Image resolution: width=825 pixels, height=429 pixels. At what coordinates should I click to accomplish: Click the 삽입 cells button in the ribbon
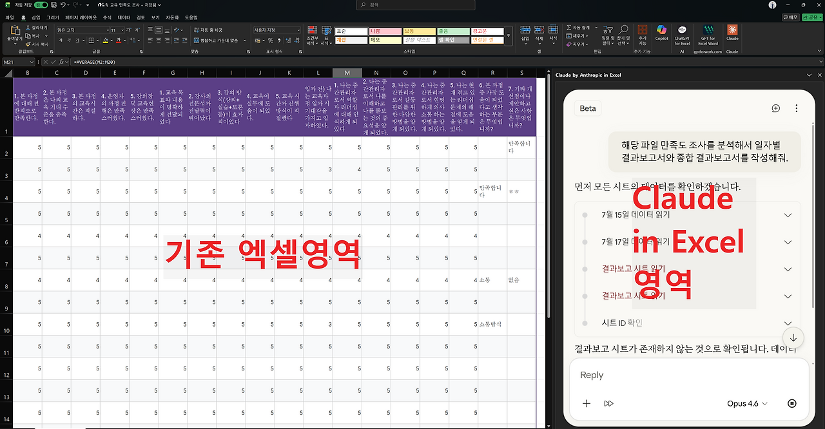525,29
